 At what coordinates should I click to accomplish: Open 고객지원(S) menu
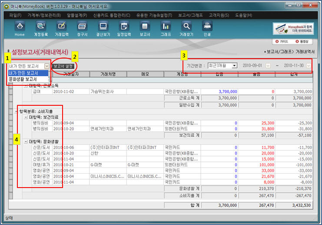[x=219, y=15]
